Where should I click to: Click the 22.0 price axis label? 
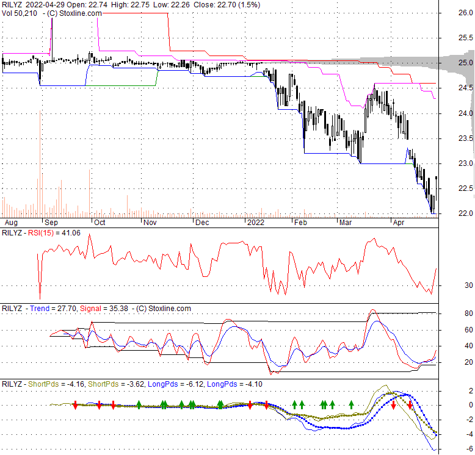[466, 213]
